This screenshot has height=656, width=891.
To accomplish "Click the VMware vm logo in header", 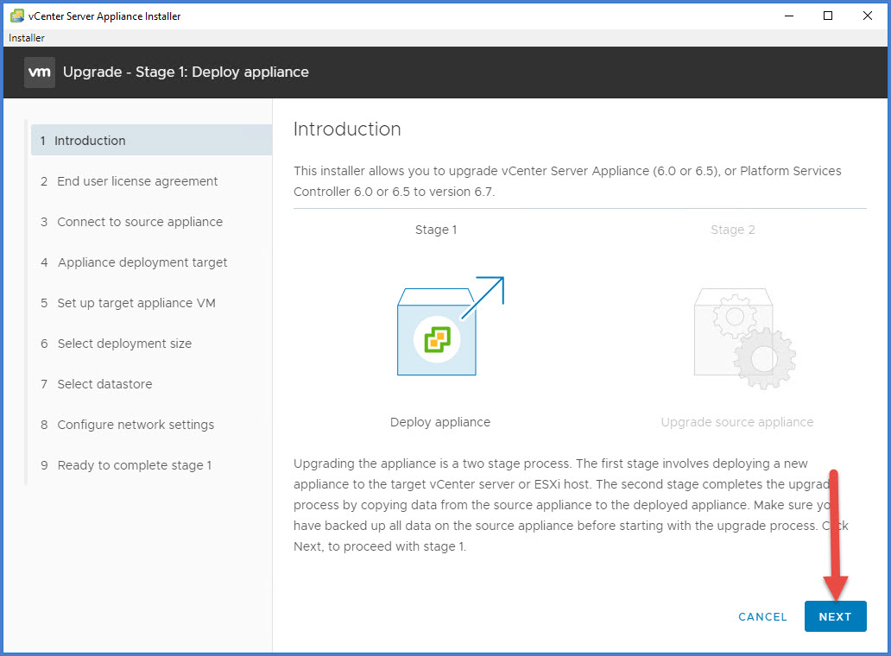I will tap(40, 72).
